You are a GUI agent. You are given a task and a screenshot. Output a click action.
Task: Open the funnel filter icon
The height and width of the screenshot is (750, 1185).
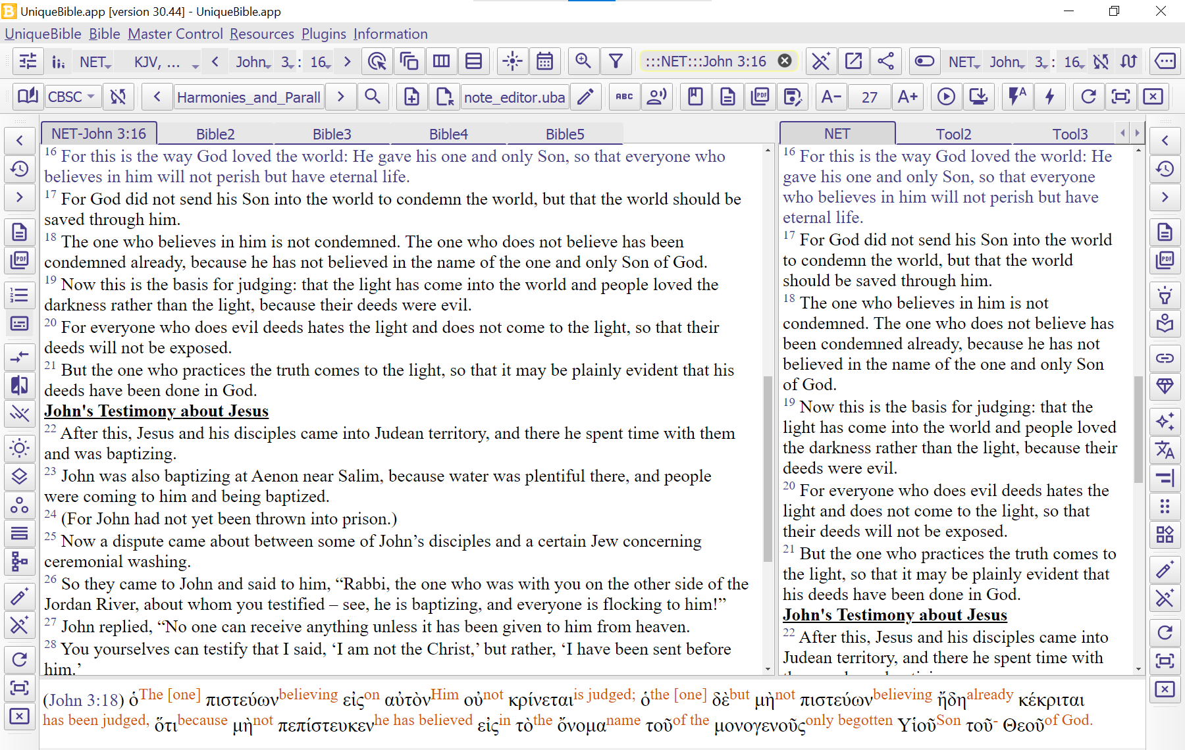click(616, 62)
